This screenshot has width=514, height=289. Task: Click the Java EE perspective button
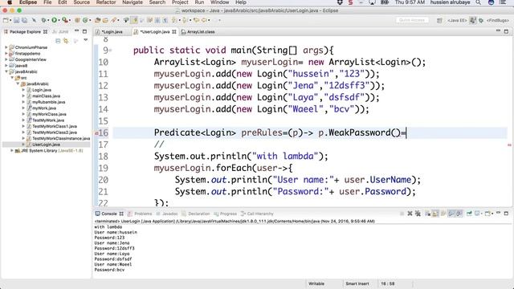click(x=457, y=20)
